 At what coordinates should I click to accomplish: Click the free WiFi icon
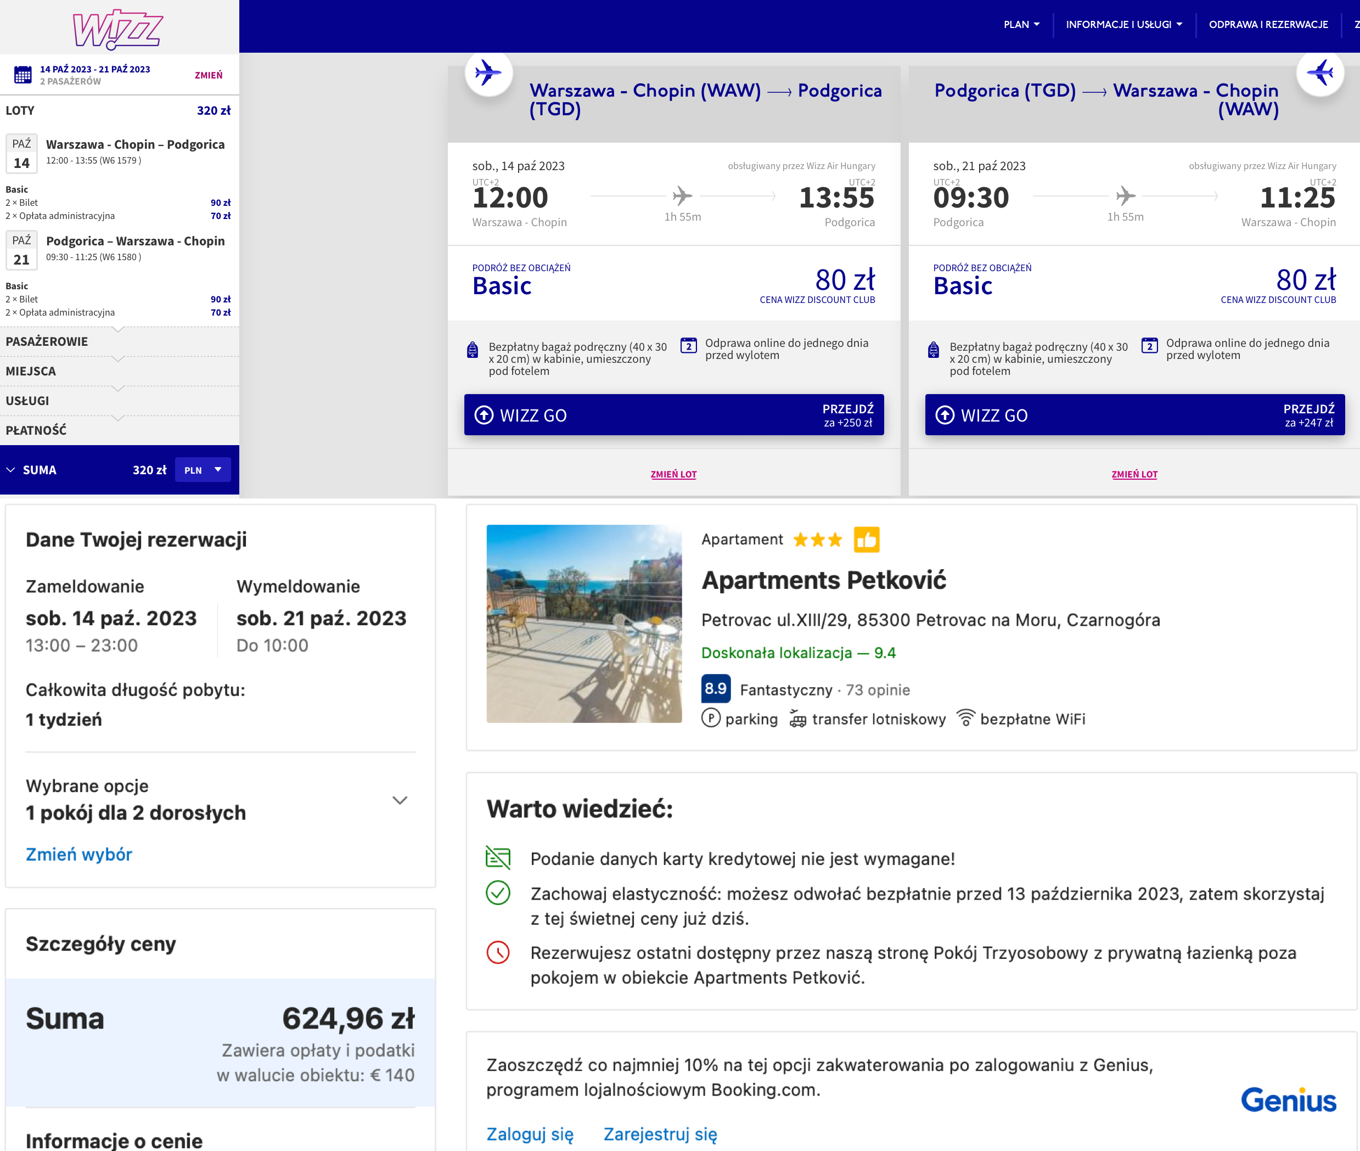pos(965,718)
